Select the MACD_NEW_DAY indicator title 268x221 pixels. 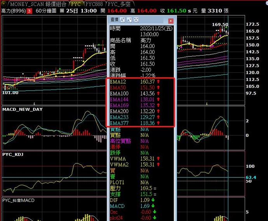[x=22, y=109]
